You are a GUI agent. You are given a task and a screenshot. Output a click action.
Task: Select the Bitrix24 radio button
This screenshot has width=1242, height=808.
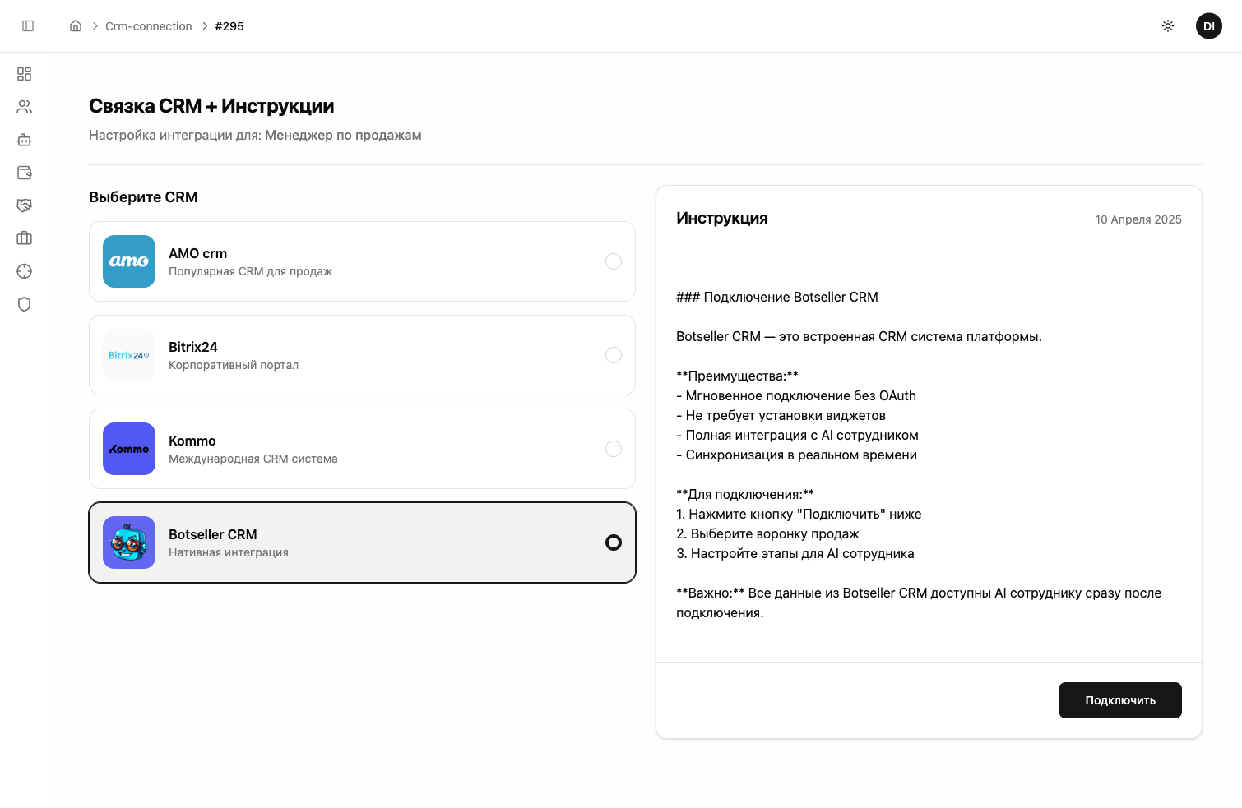coord(614,355)
